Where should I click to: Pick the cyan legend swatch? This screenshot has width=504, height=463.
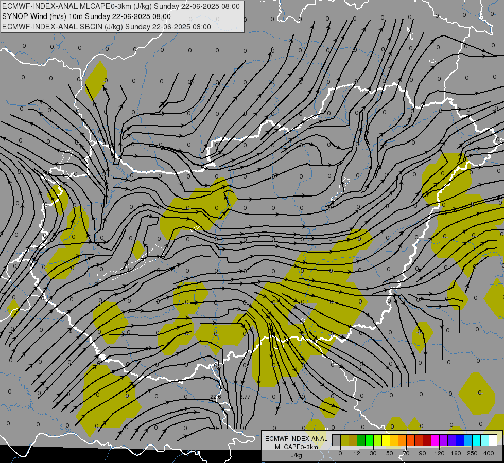[x=477, y=440]
